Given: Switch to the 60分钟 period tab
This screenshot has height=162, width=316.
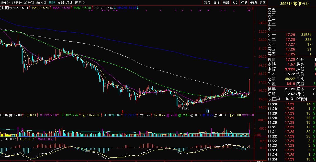Looking at the screenshot, I should point(41,3).
